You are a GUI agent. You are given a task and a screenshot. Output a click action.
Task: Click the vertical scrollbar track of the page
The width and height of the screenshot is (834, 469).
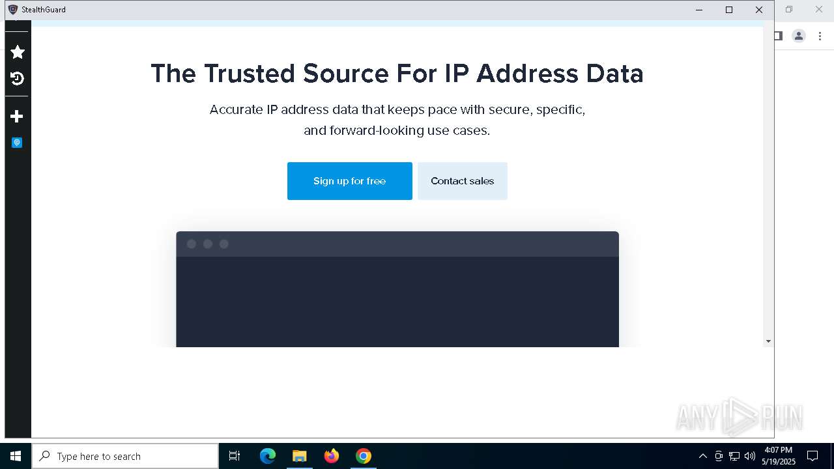point(768,182)
